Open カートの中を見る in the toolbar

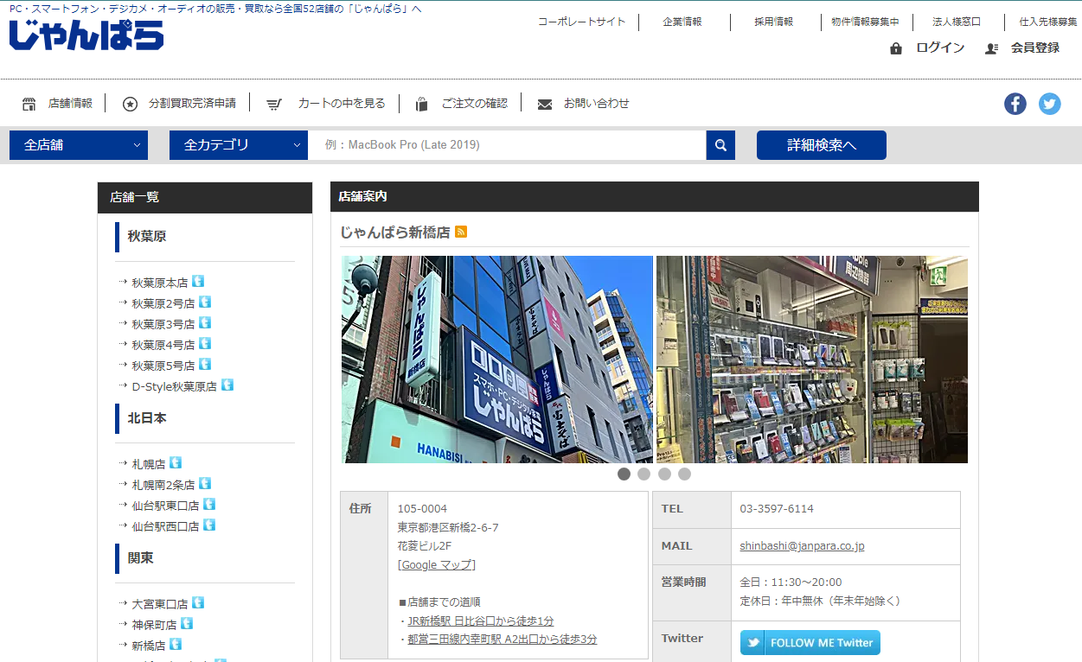click(x=342, y=104)
